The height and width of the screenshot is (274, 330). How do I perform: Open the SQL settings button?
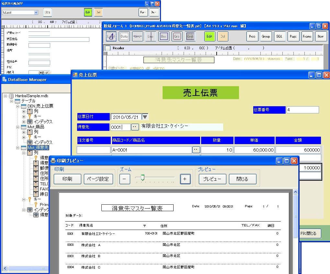[x=279, y=37]
